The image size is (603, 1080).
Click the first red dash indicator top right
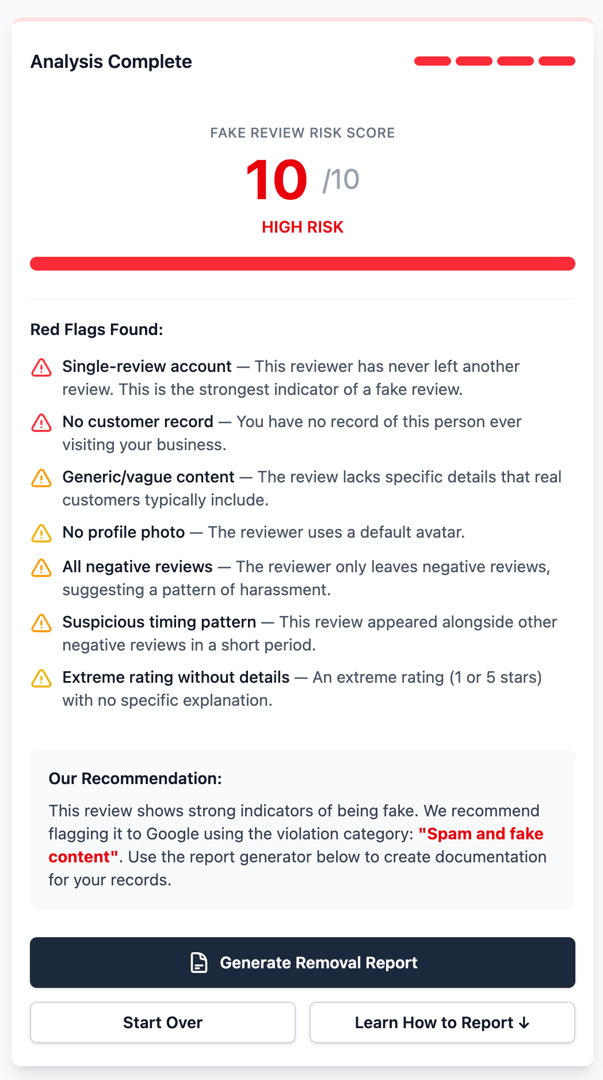click(x=432, y=60)
